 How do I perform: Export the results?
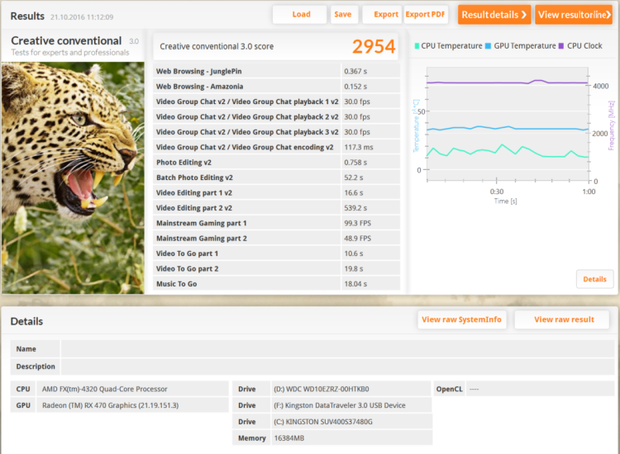(x=383, y=15)
